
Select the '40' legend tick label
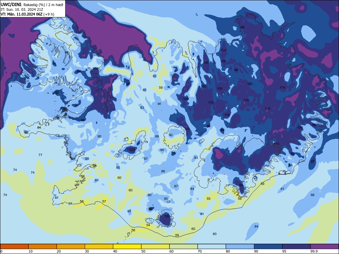115,251
